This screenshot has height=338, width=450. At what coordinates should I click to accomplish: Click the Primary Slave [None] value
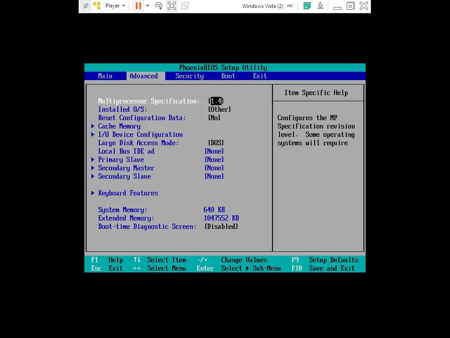[x=214, y=159]
